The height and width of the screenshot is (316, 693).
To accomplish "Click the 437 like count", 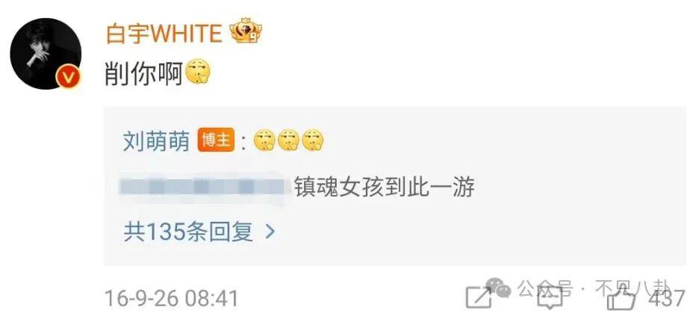I will (667, 299).
